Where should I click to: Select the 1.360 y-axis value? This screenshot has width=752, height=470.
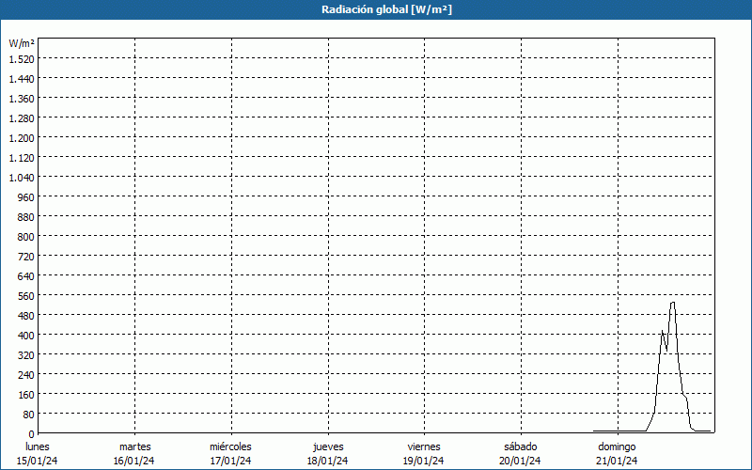[22, 99]
